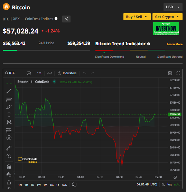The height and width of the screenshot is (192, 186).
Task: Select the trend line drawing tool
Action: (9, 91)
